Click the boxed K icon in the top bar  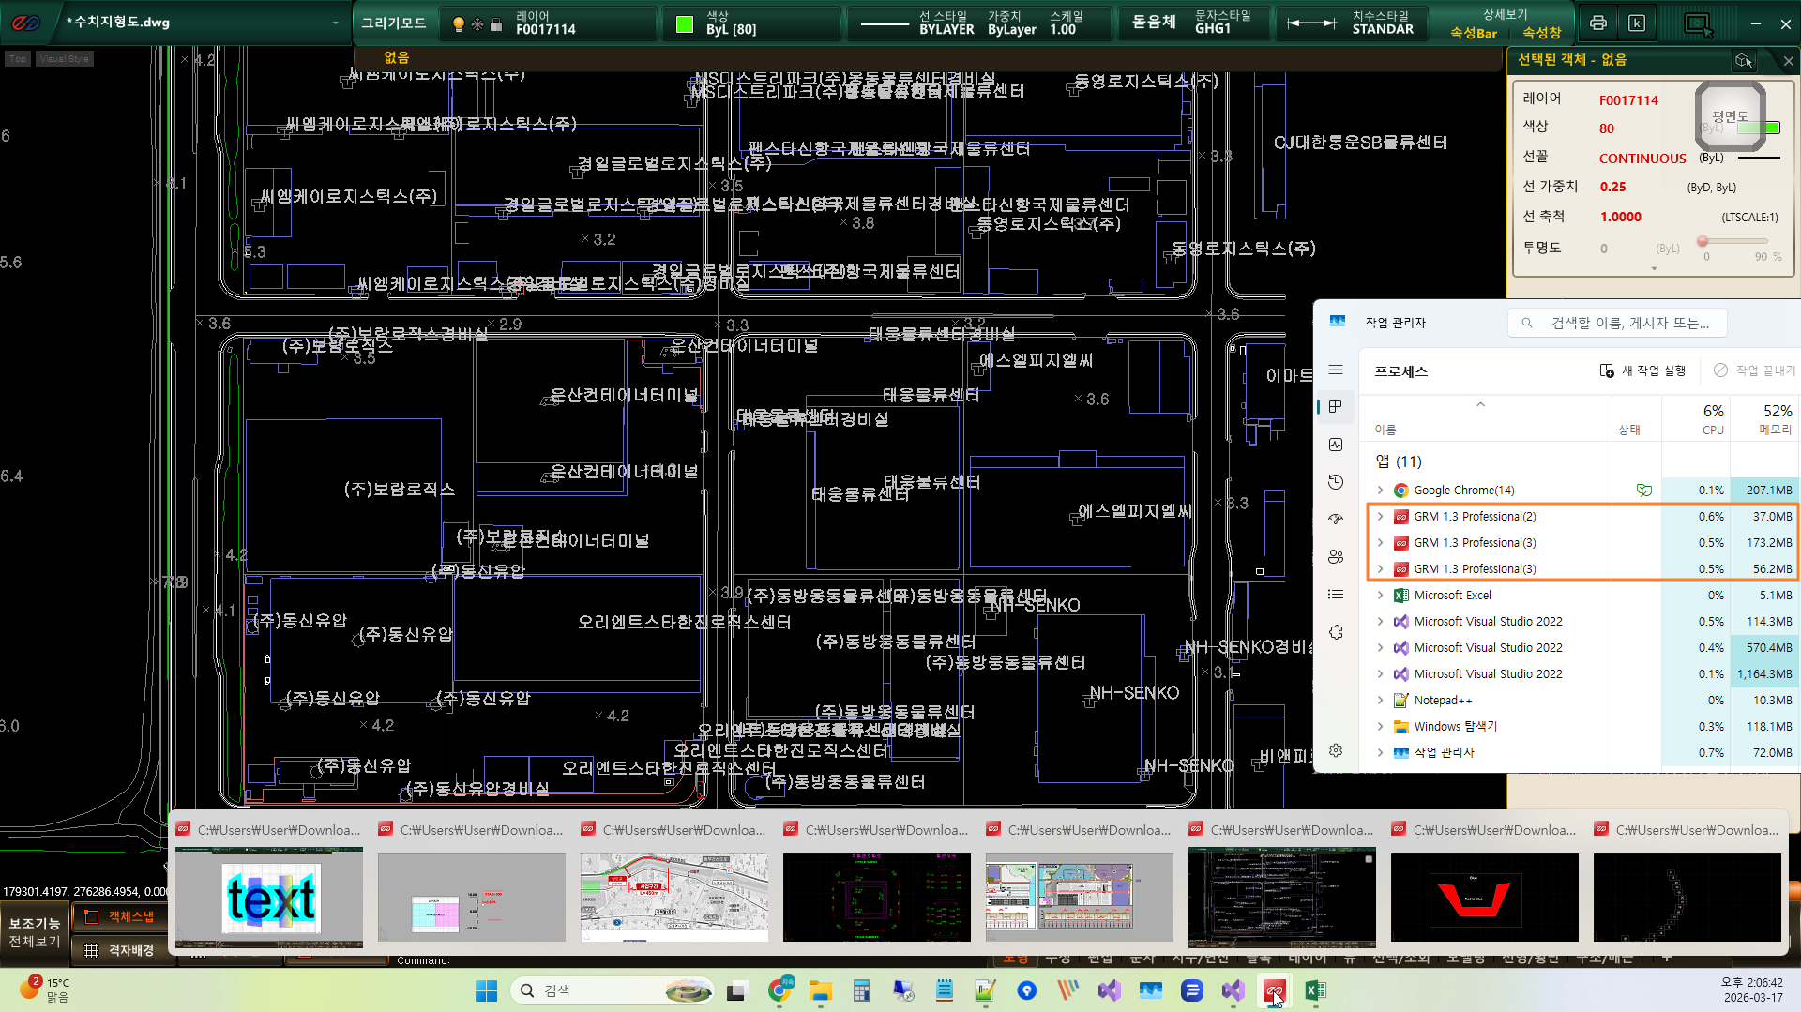[1637, 23]
